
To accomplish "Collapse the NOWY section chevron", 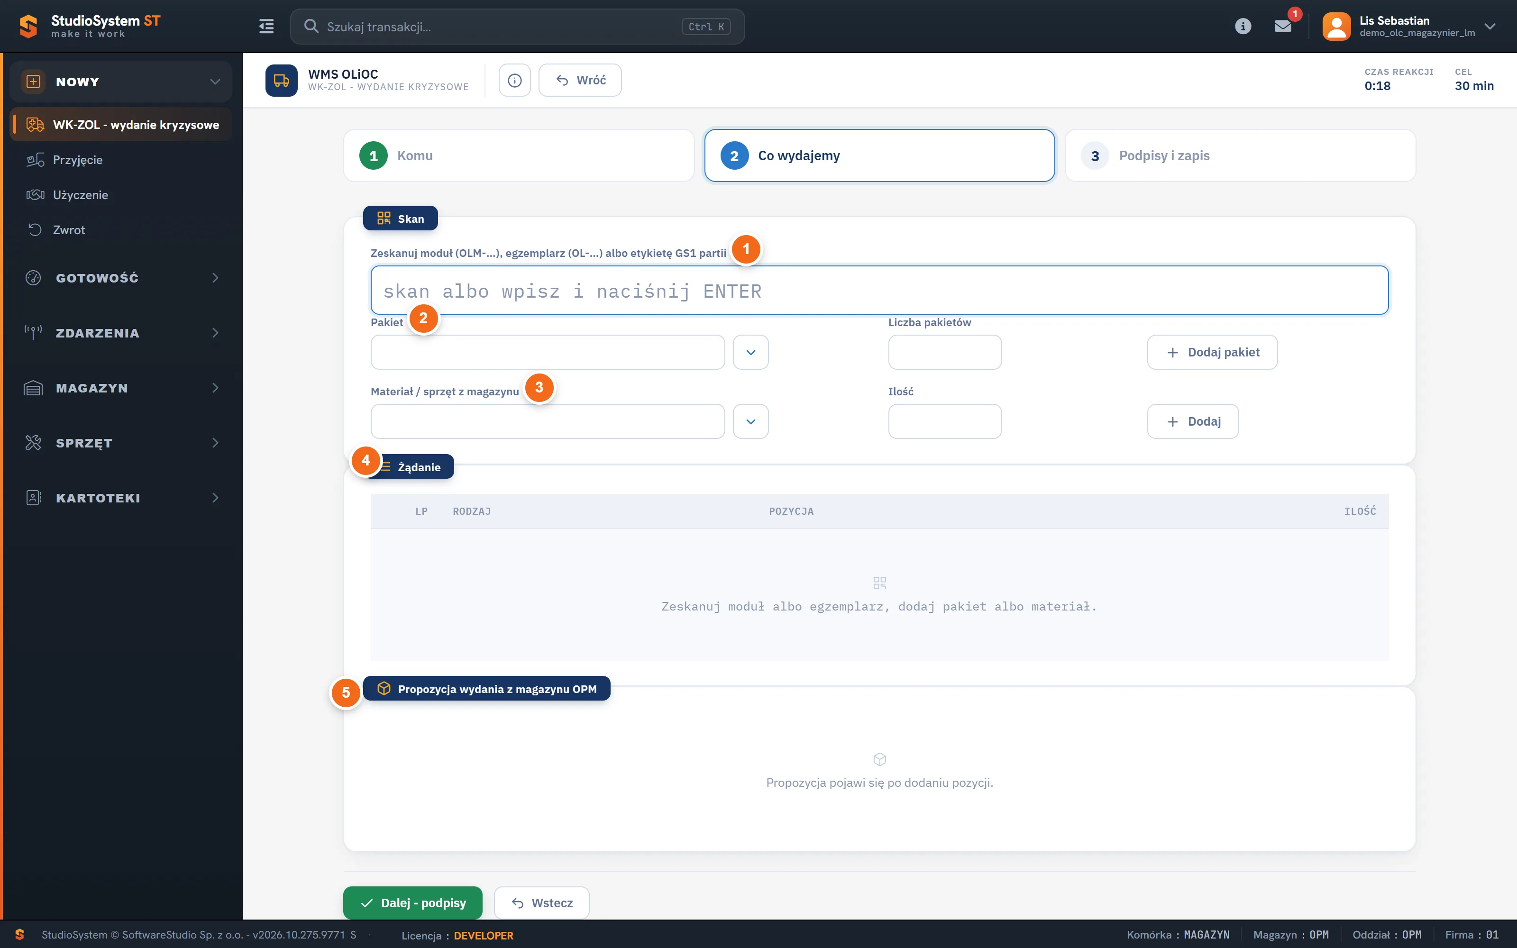I will (215, 82).
